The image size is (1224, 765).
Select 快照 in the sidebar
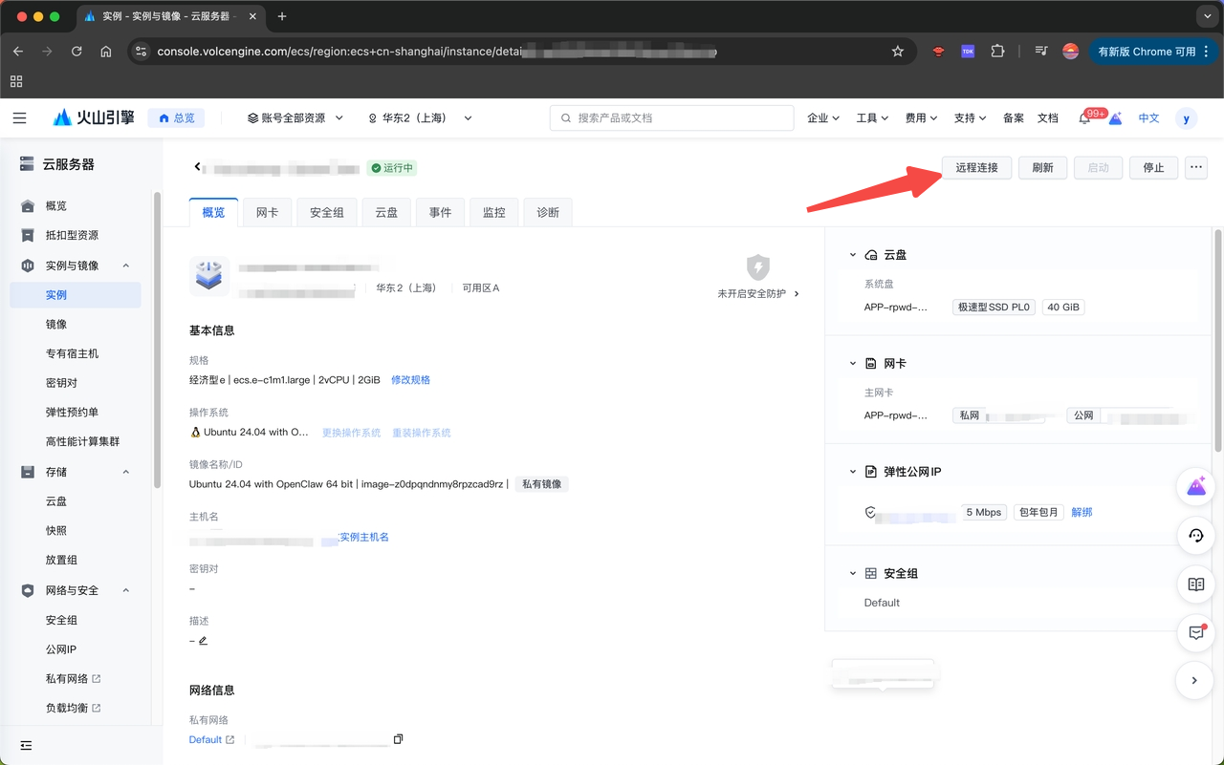tap(56, 530)
